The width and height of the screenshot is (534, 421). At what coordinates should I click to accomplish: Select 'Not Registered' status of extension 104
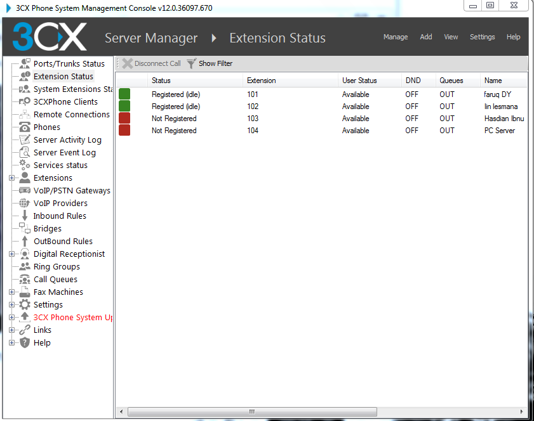pyautogui.click(x=174, y=130)
